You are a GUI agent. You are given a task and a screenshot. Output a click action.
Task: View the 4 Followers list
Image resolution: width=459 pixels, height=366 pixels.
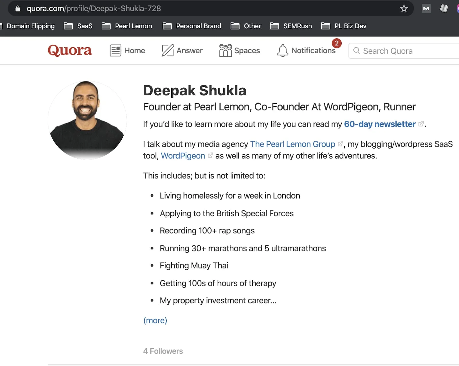click(163, 351)
